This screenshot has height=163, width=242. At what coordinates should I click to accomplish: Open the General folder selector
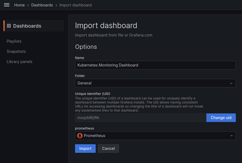pos(153,83)
